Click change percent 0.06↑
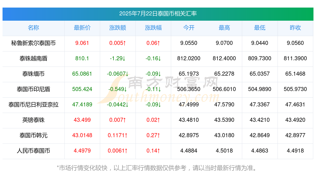The height and width of the screenshot is (176, 316). pyautogui.click(x=153, y=43)
